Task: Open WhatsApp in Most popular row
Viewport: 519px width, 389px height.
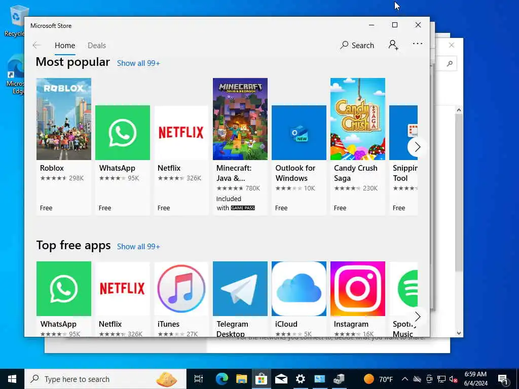Action: pyautogui.click(x=123, y=160)
